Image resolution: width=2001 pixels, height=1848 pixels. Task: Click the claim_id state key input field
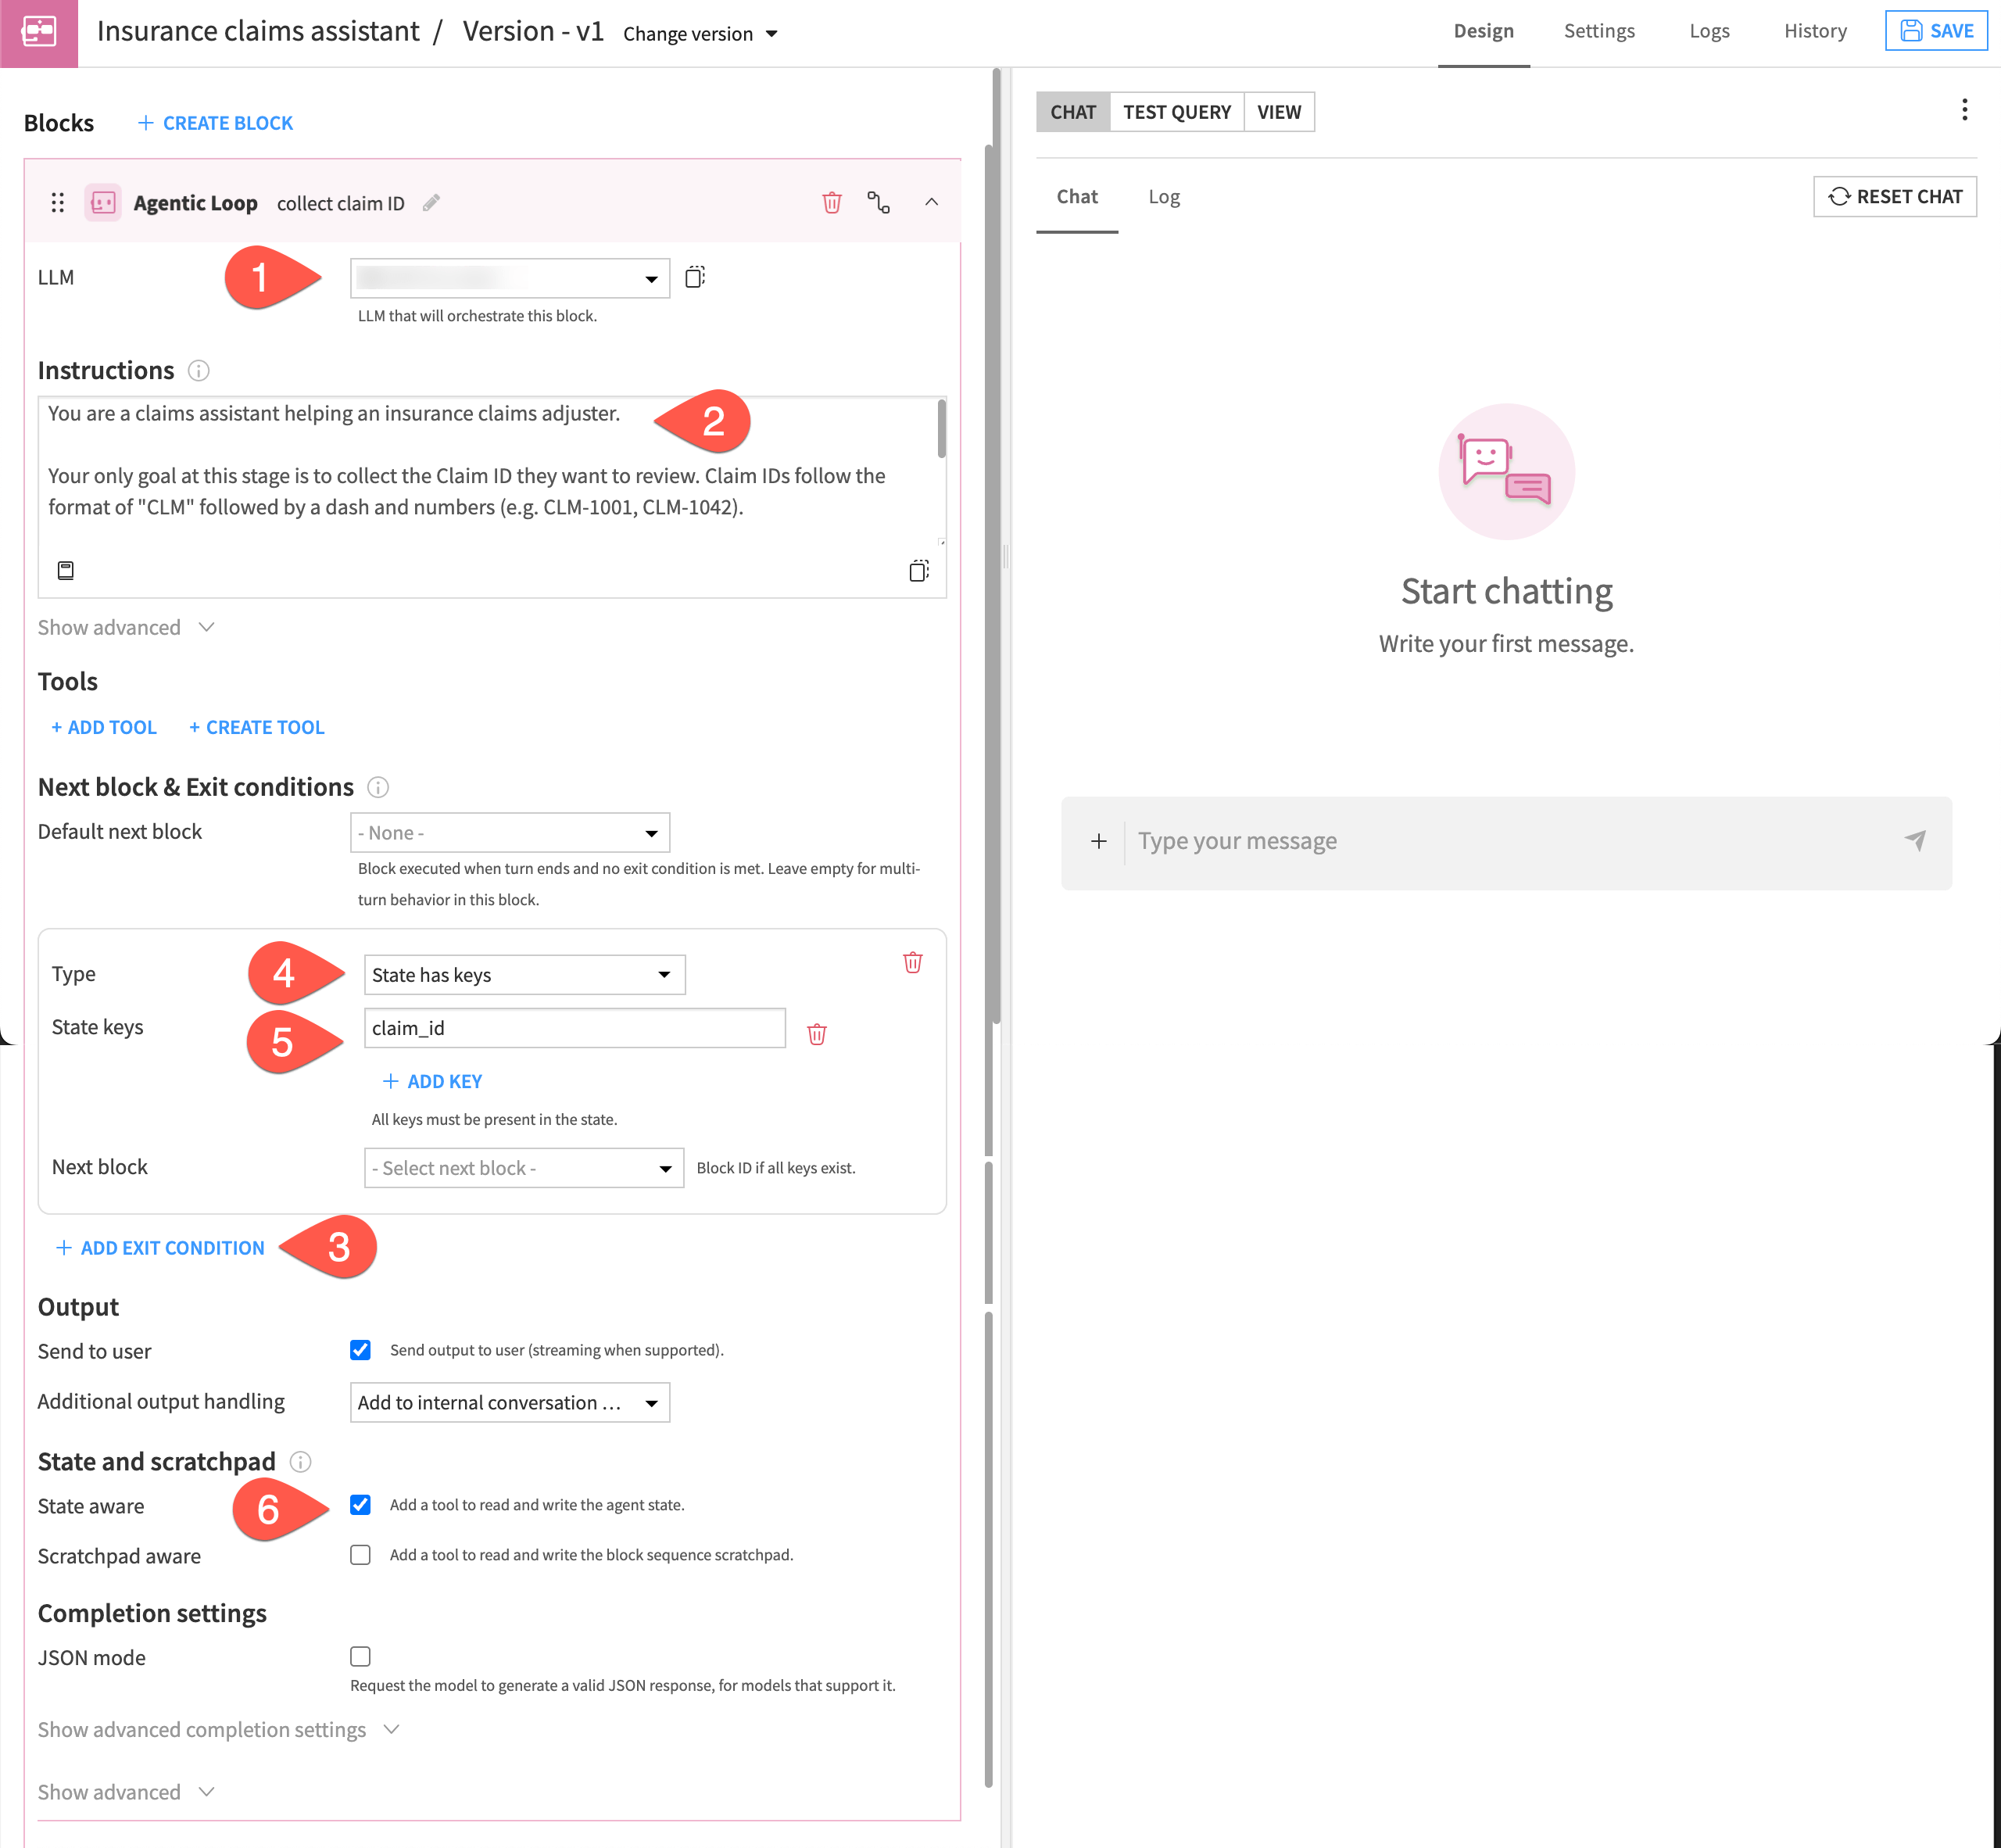(x=575, y=1028)
